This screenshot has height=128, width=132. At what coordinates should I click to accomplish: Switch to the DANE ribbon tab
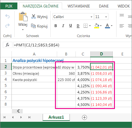coord(104,6)
